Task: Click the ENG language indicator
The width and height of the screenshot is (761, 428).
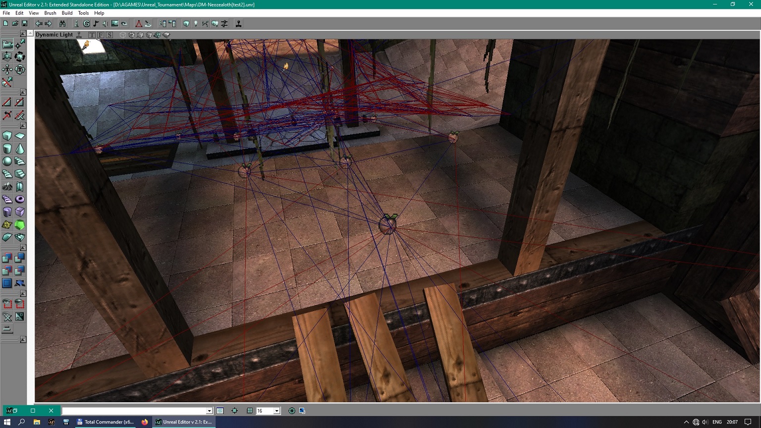Action: click(717, 422)
